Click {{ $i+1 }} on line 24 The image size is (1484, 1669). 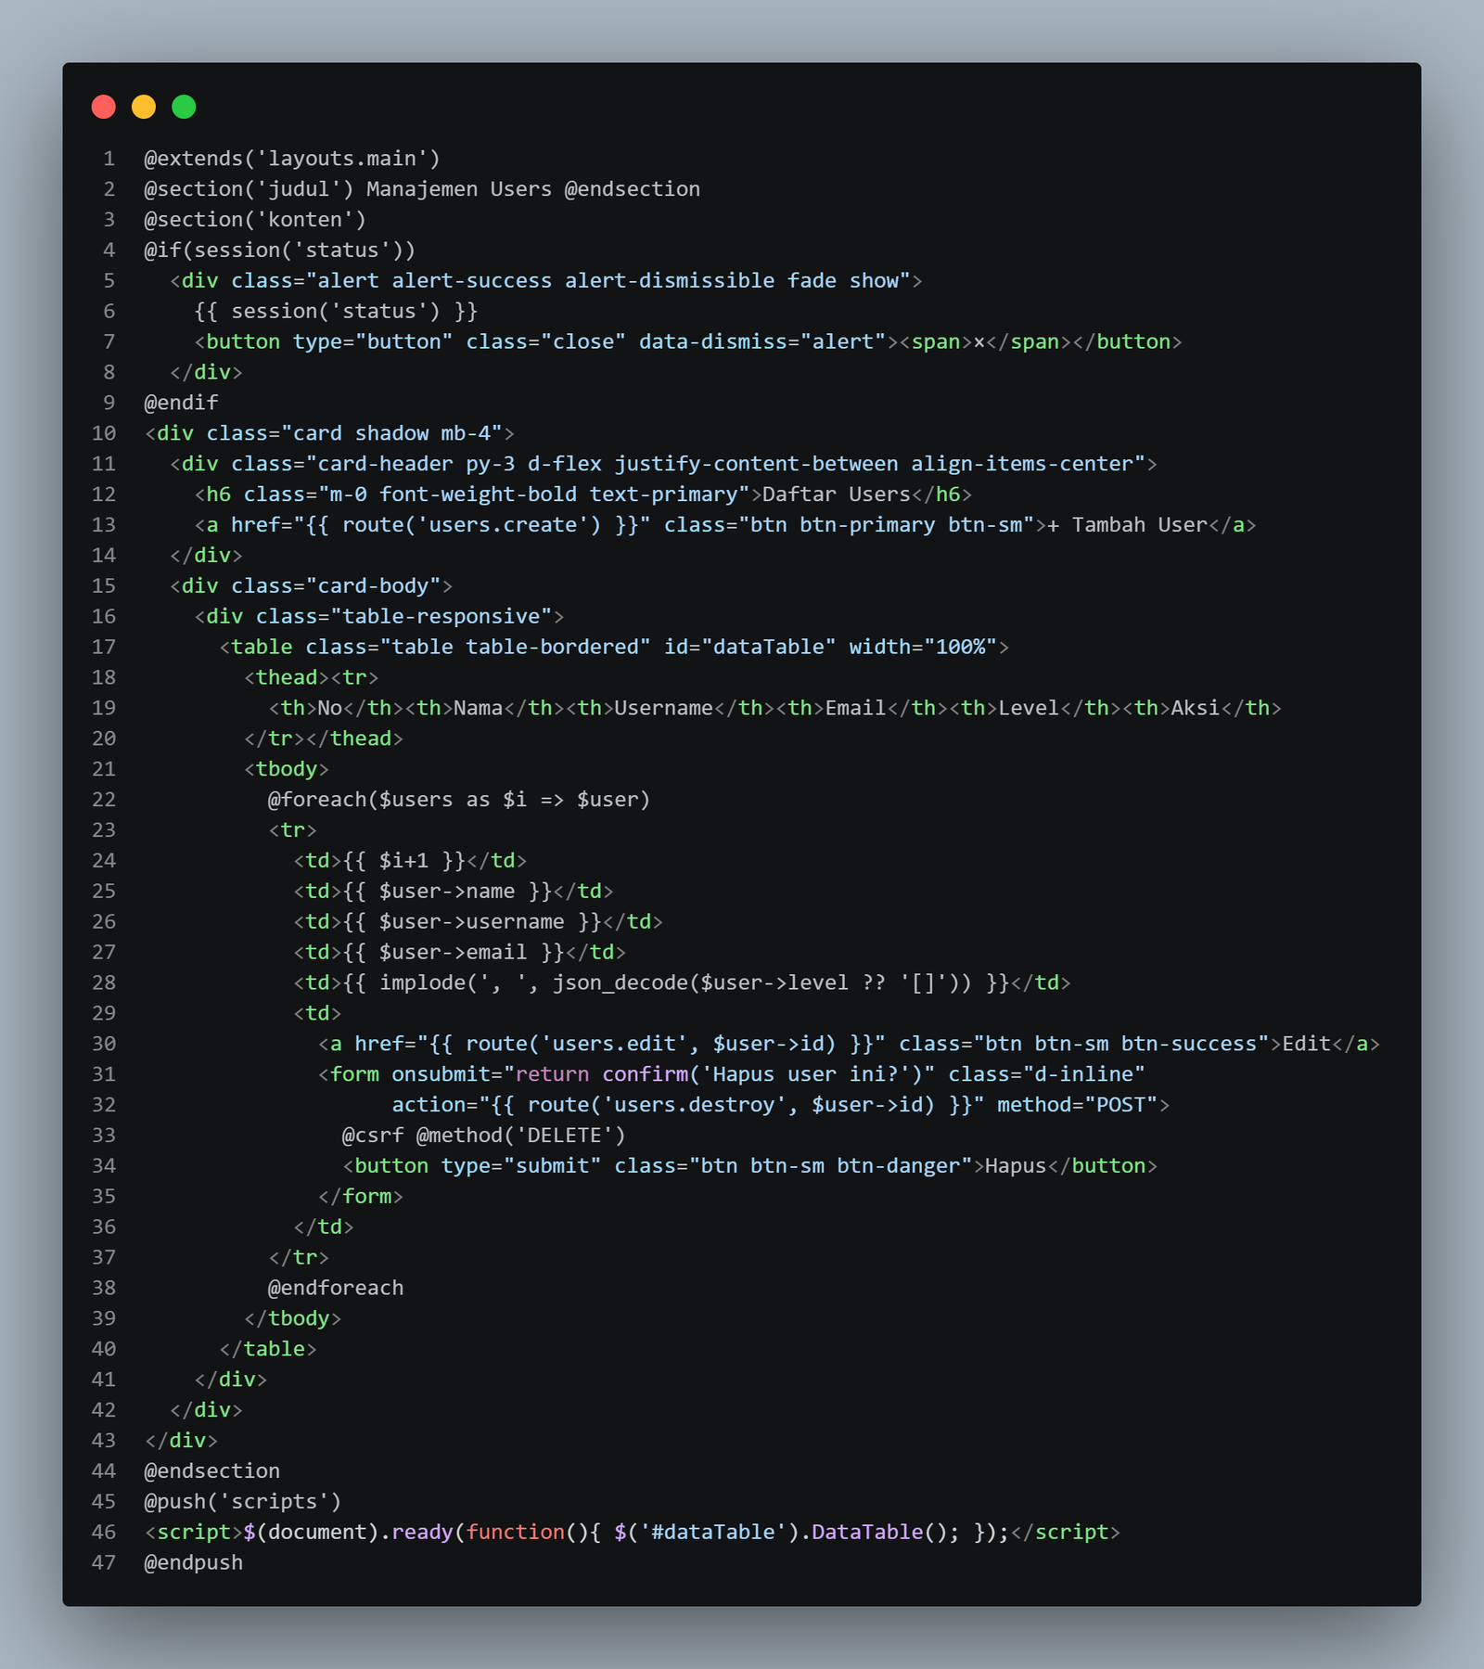(x=403, y=860)
